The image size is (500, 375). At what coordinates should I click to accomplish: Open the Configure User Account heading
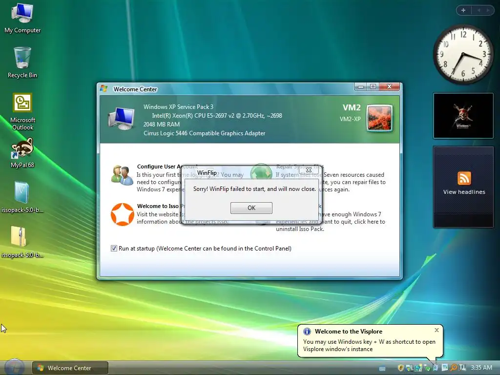coord(167,167)
